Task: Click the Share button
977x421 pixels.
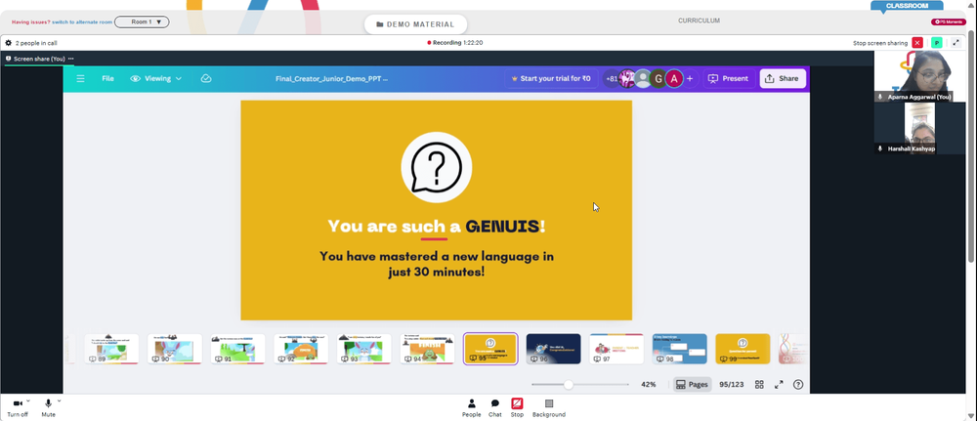Action: [782, 78]
